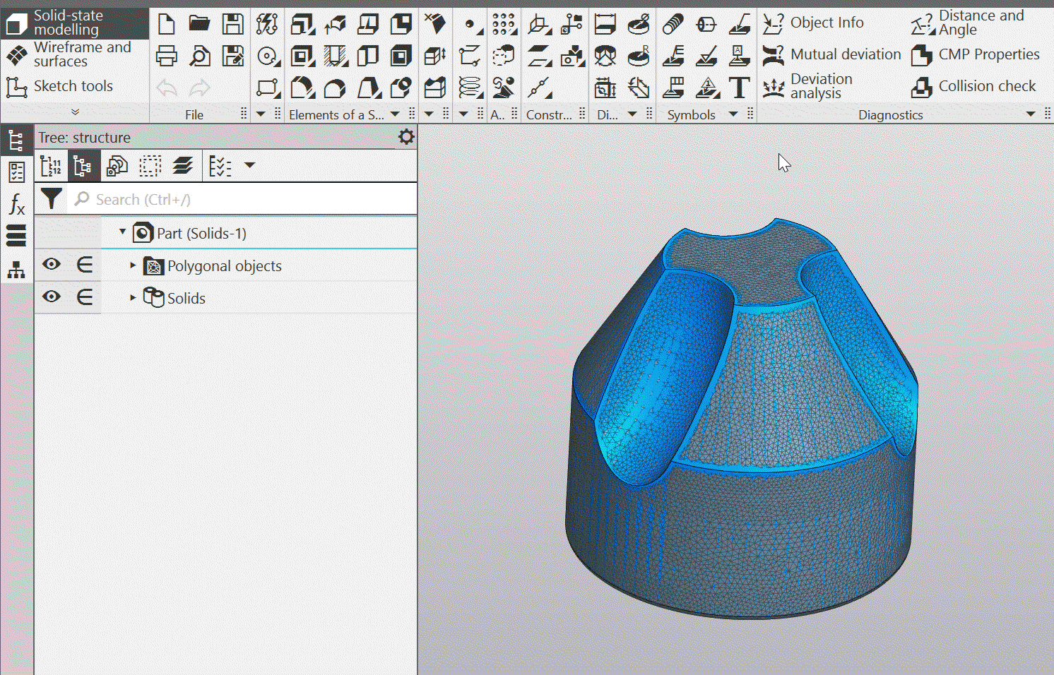Collapse the Part (Solids-1) node

[x=122, y=232]
